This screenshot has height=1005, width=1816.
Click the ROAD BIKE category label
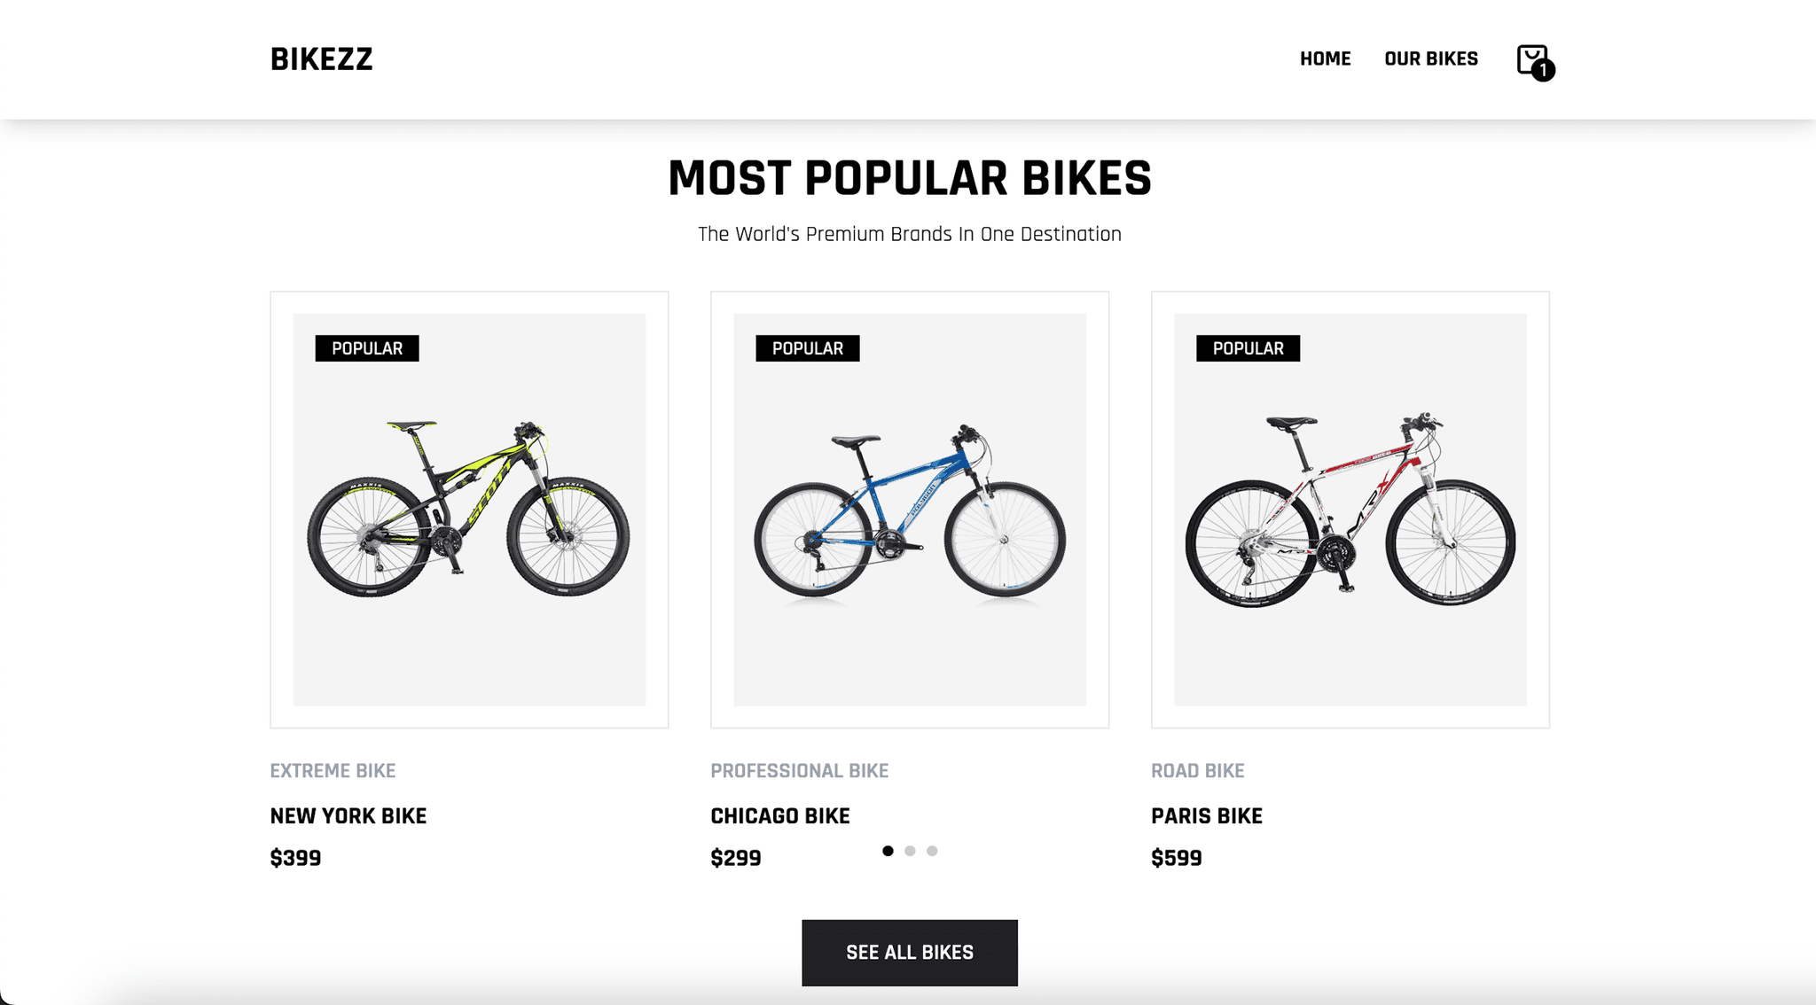(x=1198, y=771)
